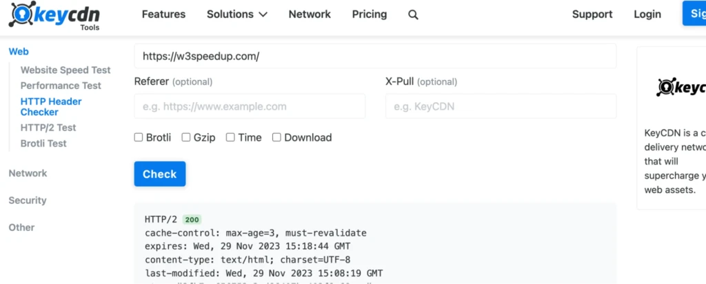Open the search magnifier icon
706x284 pixels.
(413, 14)
